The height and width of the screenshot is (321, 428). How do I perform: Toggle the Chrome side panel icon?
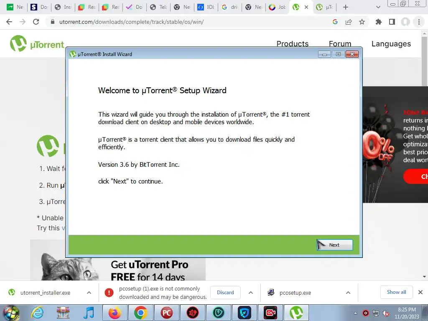click(392, 22)
